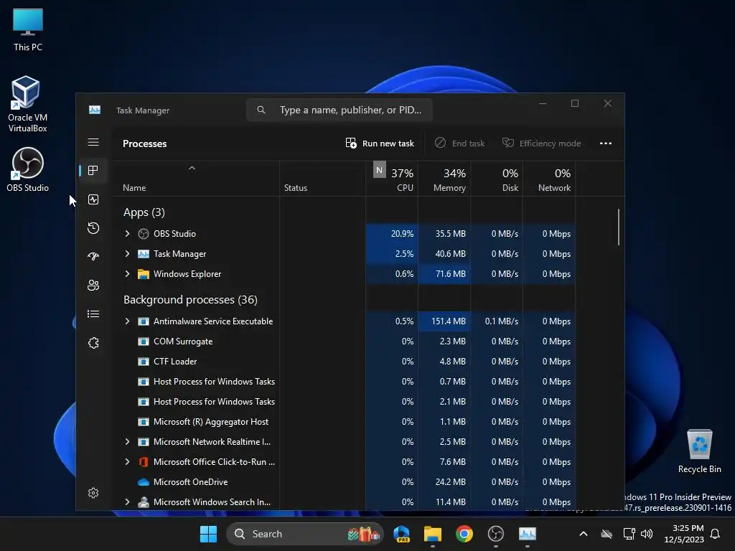Click the taskbar Search box
The height and width of the screenshot is (551, 735).
305,534
